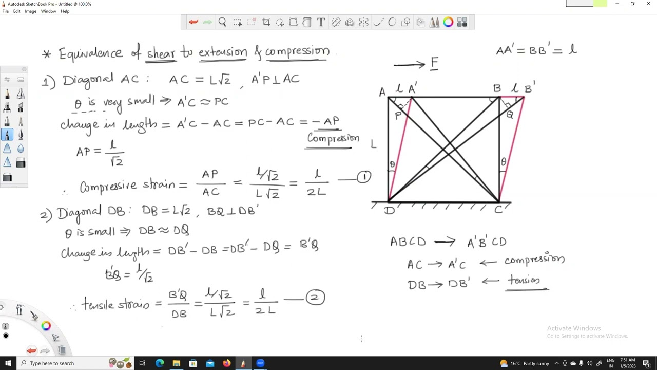Open Firefox from taskbar

(226, 363)
